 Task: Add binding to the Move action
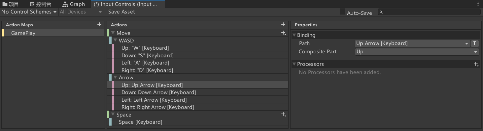(283, 33)
